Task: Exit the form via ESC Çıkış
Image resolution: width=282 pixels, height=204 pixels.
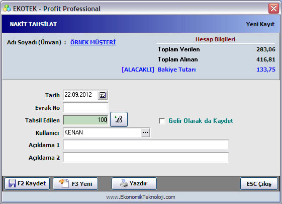Action: (259, 184)
